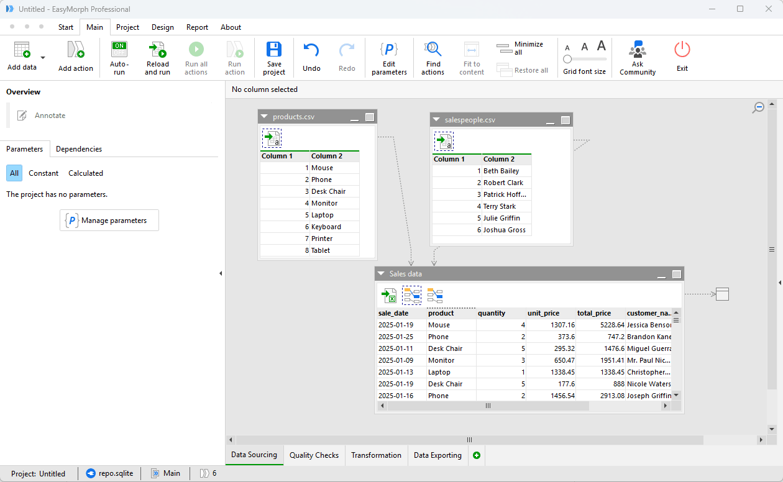
Task: Click the sale_date column header
Action: click(x=401, y=314)
